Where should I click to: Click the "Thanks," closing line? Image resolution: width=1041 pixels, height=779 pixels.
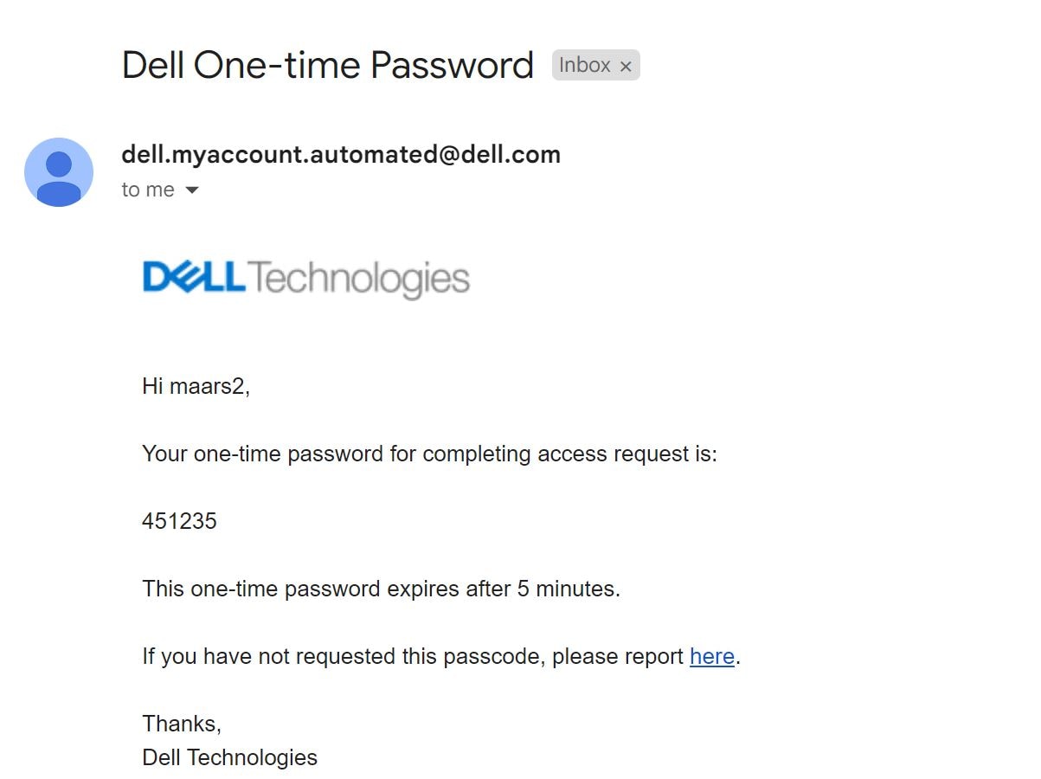pos(182,724)
